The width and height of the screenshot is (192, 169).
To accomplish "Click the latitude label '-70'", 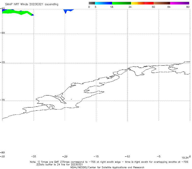I will pos(2,62).
